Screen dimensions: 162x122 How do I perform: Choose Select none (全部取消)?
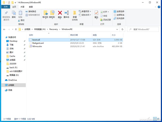coord(119,15)
